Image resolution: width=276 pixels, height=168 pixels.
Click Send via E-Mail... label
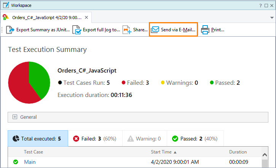[x=178, y=30]
